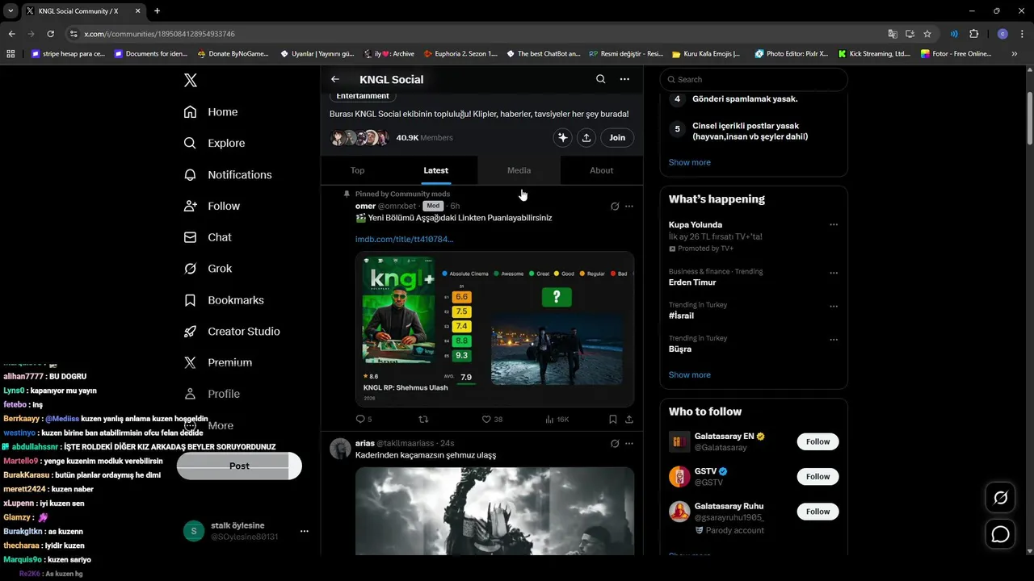Click the Profile person icon

pyautogui.click(x=190, y=394)
